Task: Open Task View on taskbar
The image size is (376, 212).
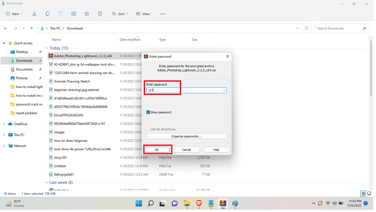Action: pyautogui.click(x=163, y=203)
